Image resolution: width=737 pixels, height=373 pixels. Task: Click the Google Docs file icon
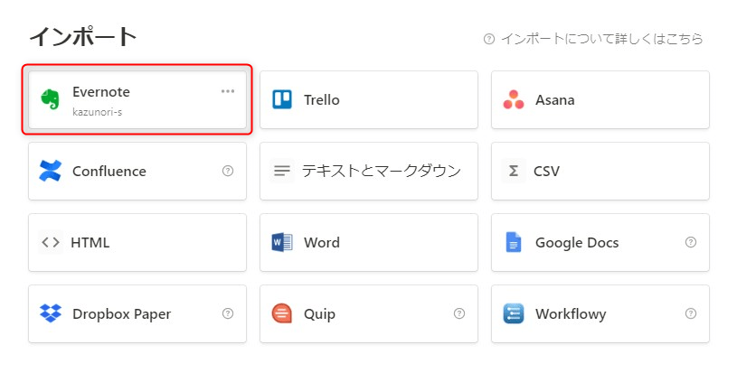click(x=514, y=242)
